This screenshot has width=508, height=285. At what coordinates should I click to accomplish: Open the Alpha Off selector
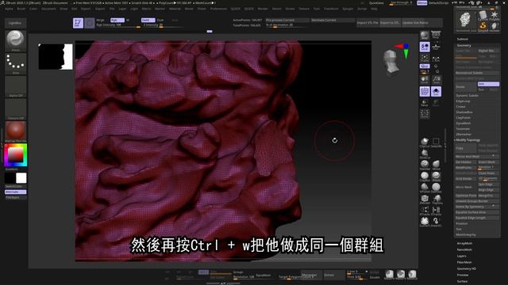click(16, 86)
